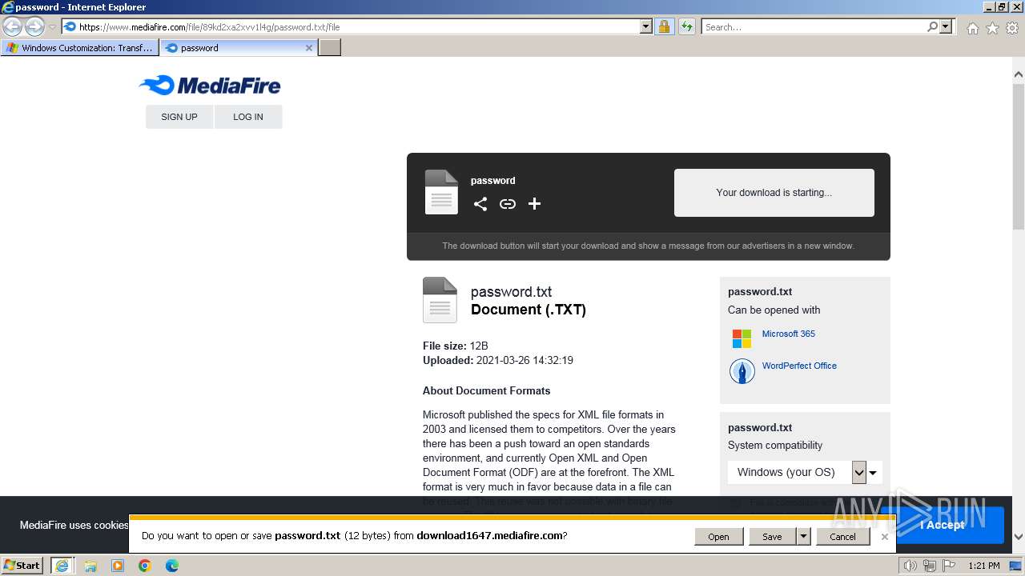Open File Explorer from the taskbar
The width and height of the screenshot is (1025, 576).
tap(90, 566)
